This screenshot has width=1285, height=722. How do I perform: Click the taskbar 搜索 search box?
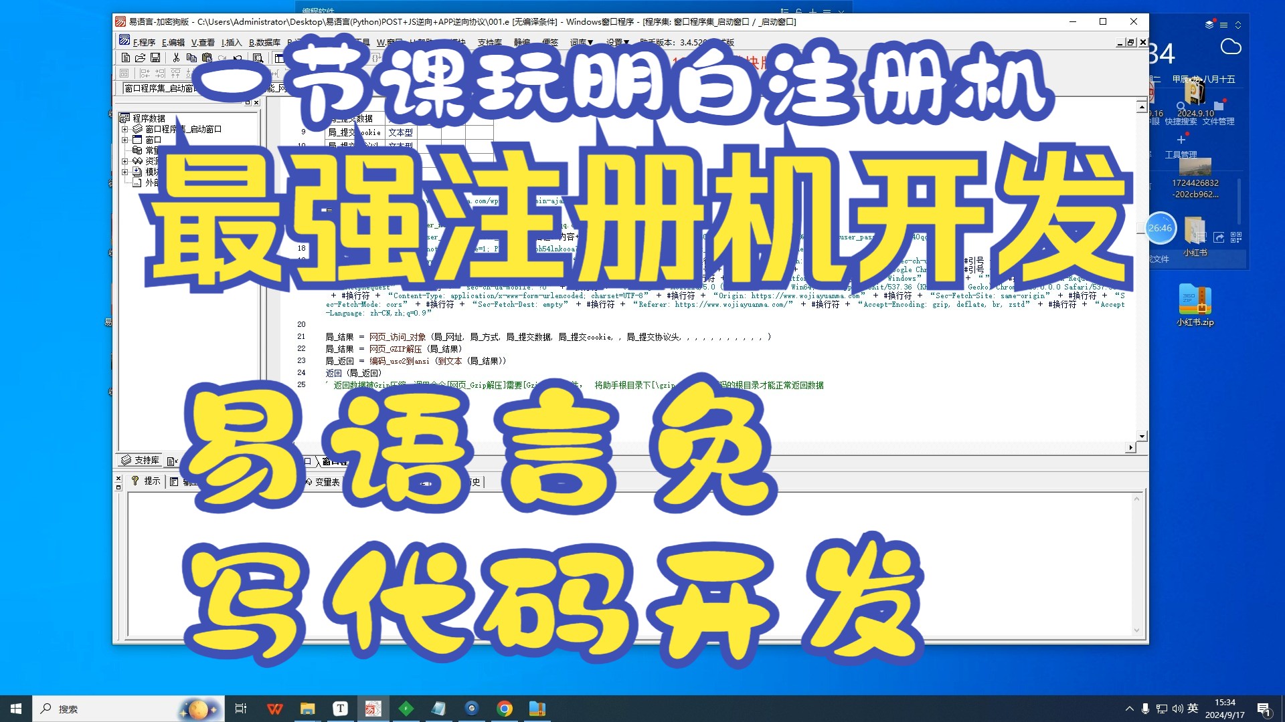(x=128, y=709)
